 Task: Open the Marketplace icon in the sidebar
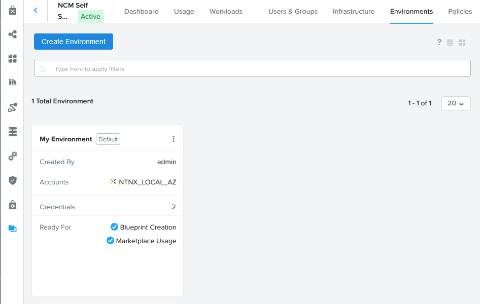pos(12,10)
